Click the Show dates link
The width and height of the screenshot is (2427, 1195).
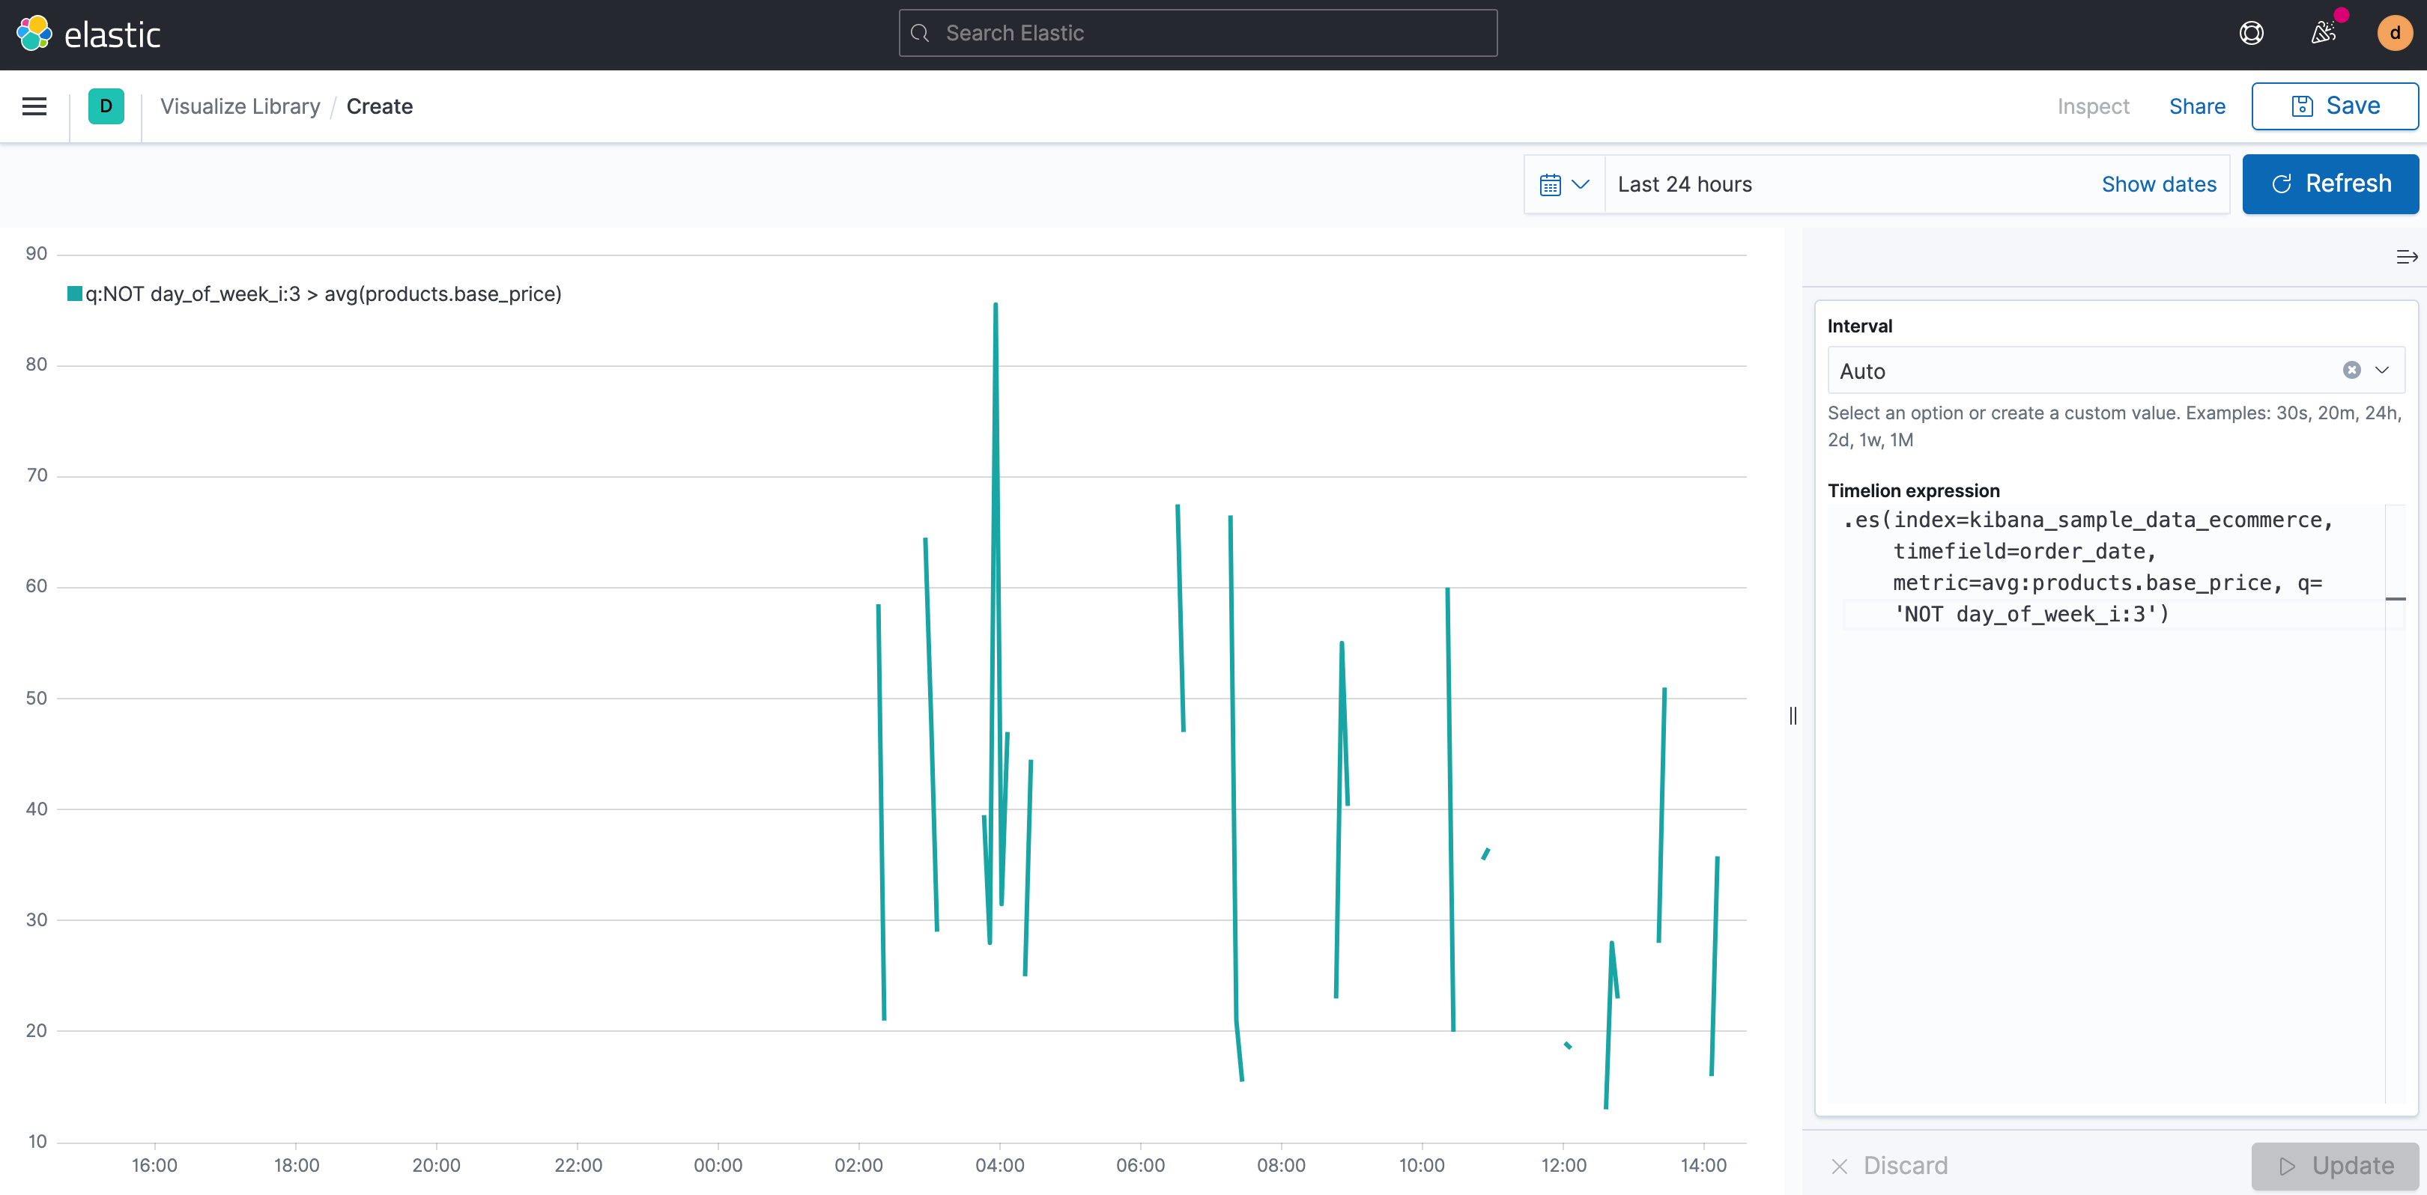pyautogui.click(x=2159, y=185)
